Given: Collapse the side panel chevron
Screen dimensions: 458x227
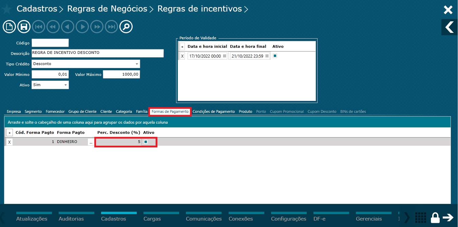Looking at the screenshot, I should click(x=450, y=27).
